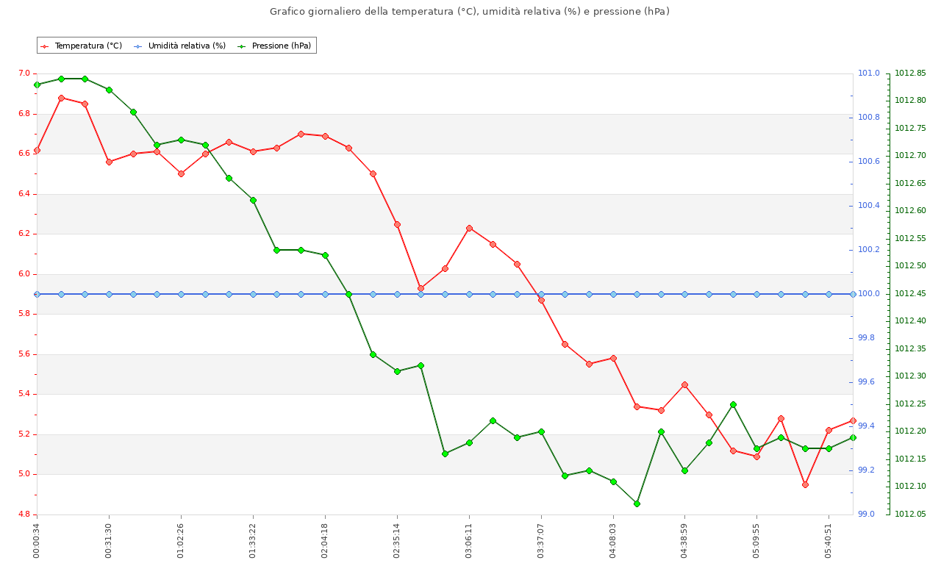The image size is (941, 588).
Task: Toggle the Pressione (hPa) legend label
Action: point(282,46)
